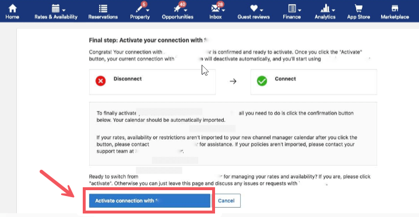419x217 pixels.
Task: Expand the Property dropdown arrow
Action: pyautogui.click(x=148, y=10)
